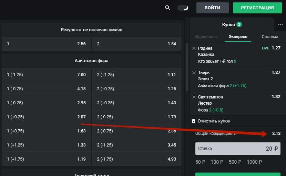This screenshot has width=286, height=176.
Task: Pick handicap 2 (-0.75) odds cell
Action: (x=137, y=131)
